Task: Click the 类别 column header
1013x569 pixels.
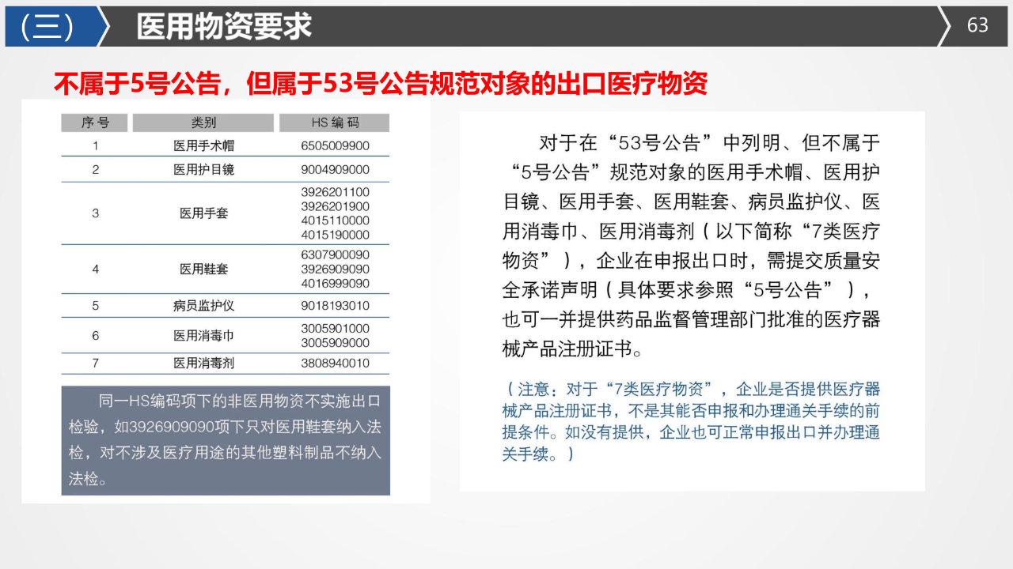Action: coord(203,122)
